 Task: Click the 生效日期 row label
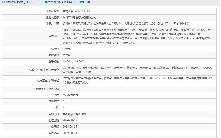[54, 126]
